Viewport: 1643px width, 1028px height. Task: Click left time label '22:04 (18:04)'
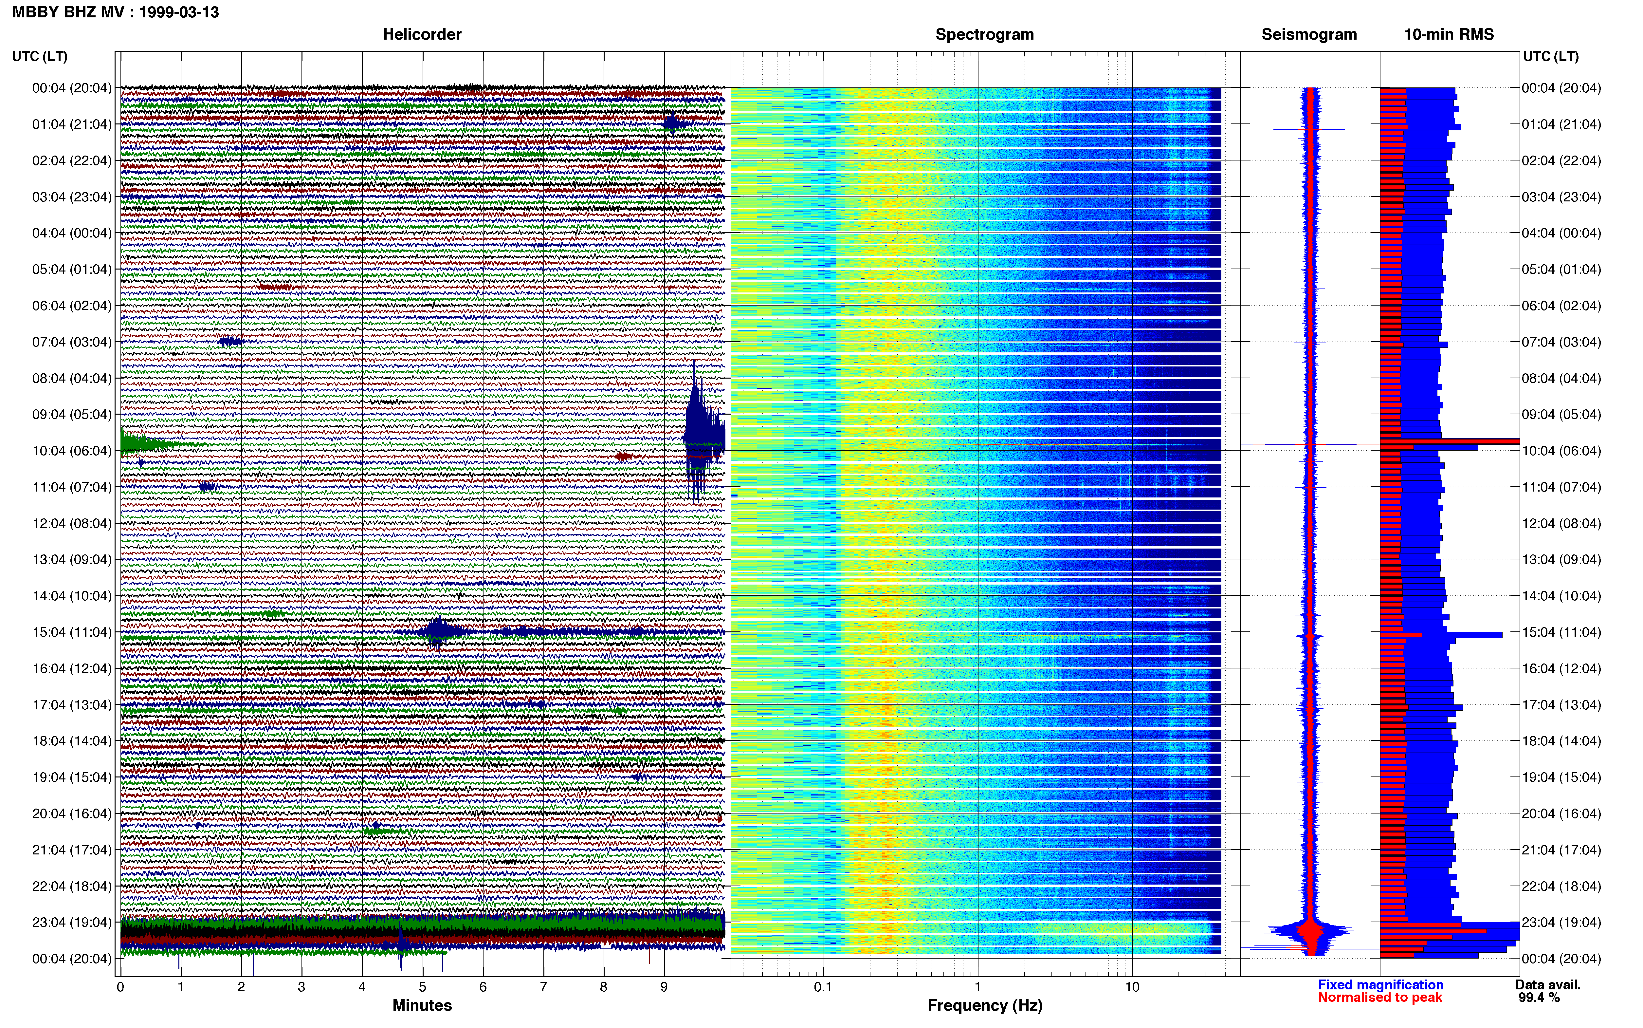[72, 886]
